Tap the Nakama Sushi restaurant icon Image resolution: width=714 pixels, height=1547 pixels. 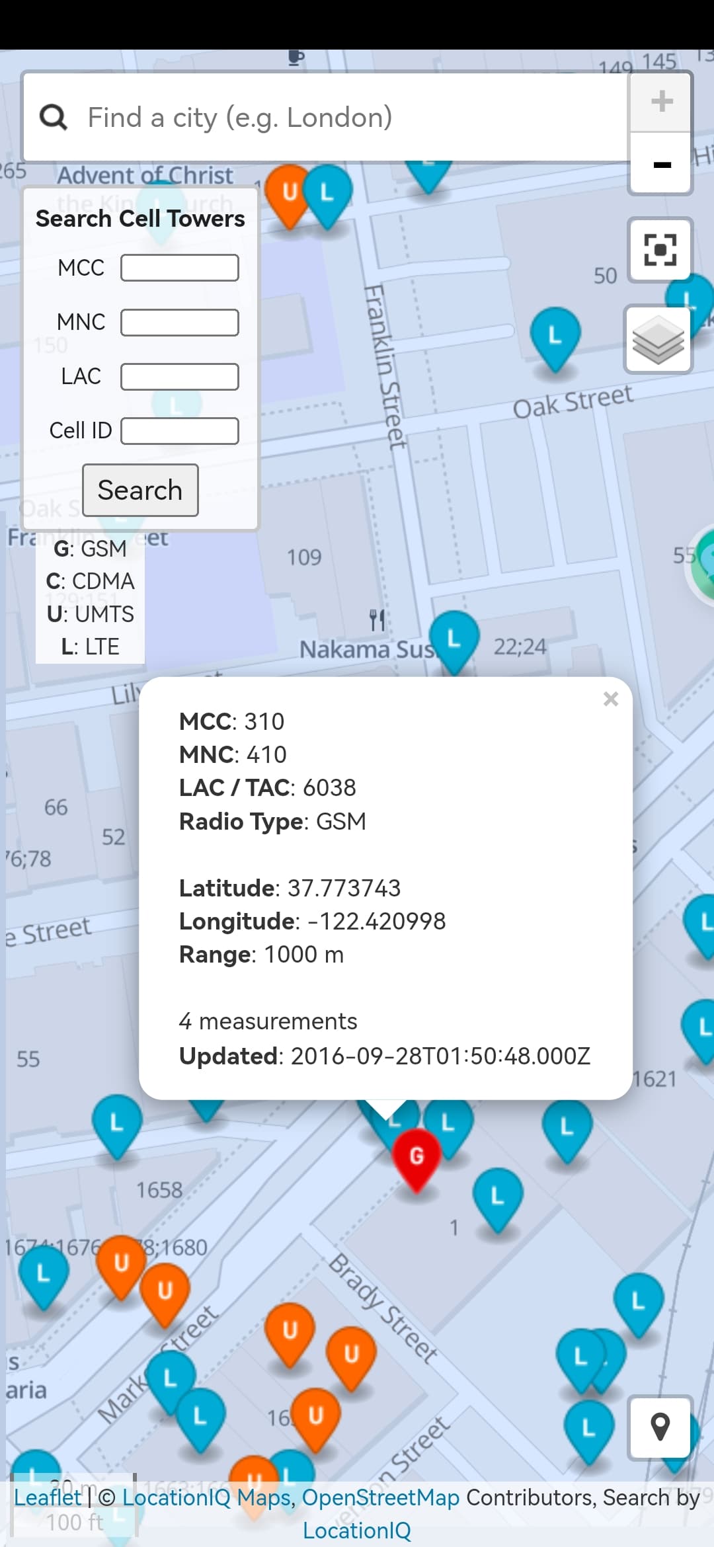(377, 621)
